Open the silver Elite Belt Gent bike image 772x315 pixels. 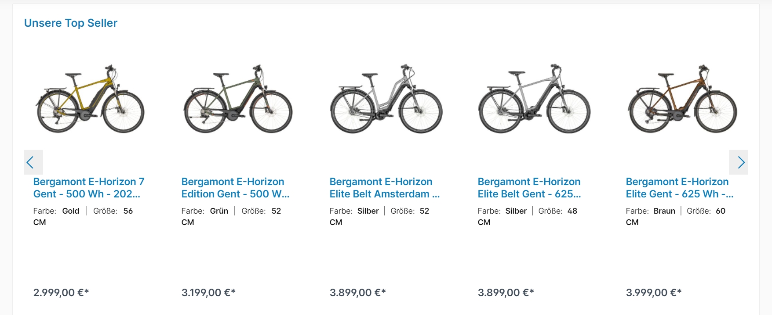click(534, 99)
